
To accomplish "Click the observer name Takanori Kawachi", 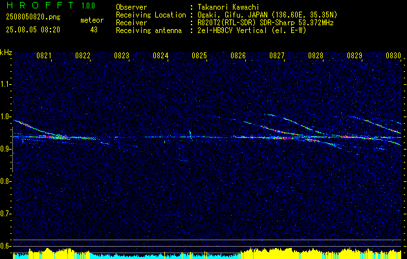I will 228,8.
